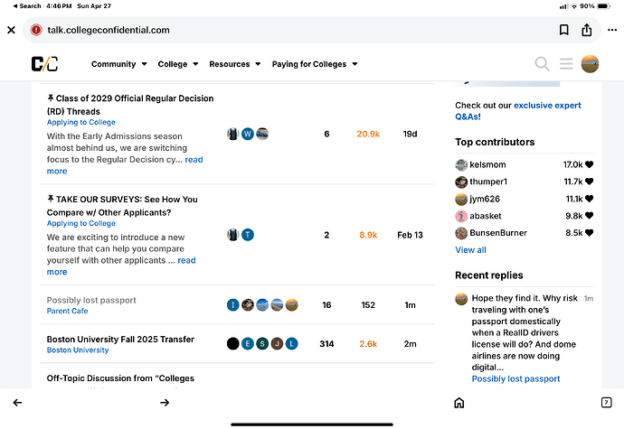Click the College Confidential logo

point(44,63)
